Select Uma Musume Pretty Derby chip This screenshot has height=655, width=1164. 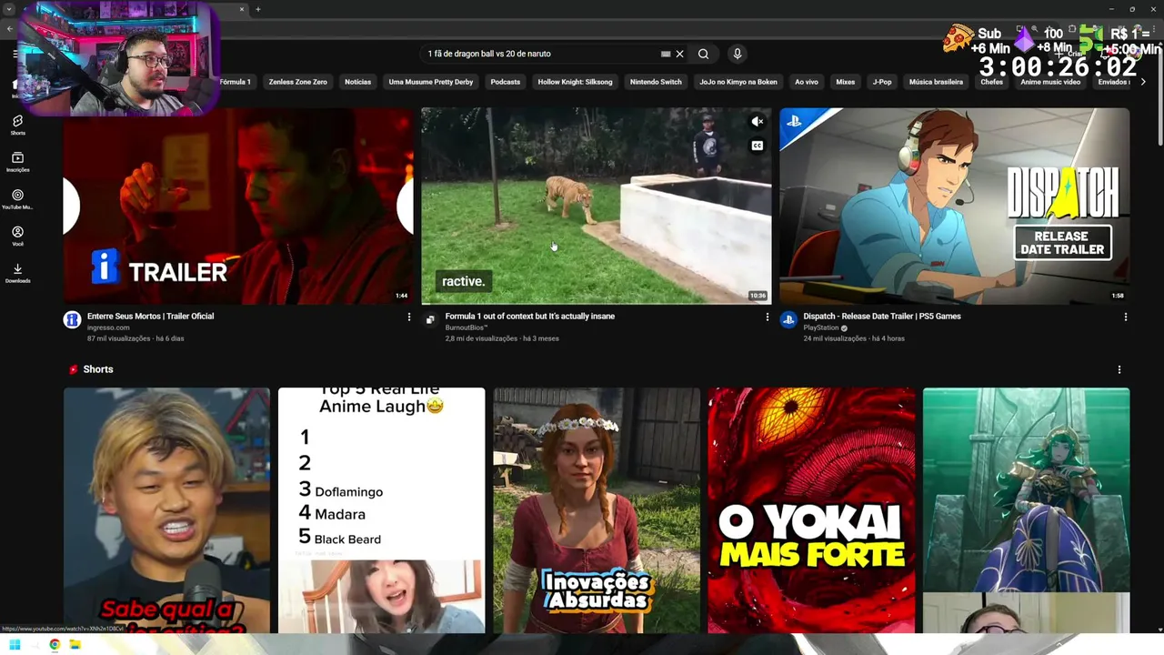(x=431, y=82)
